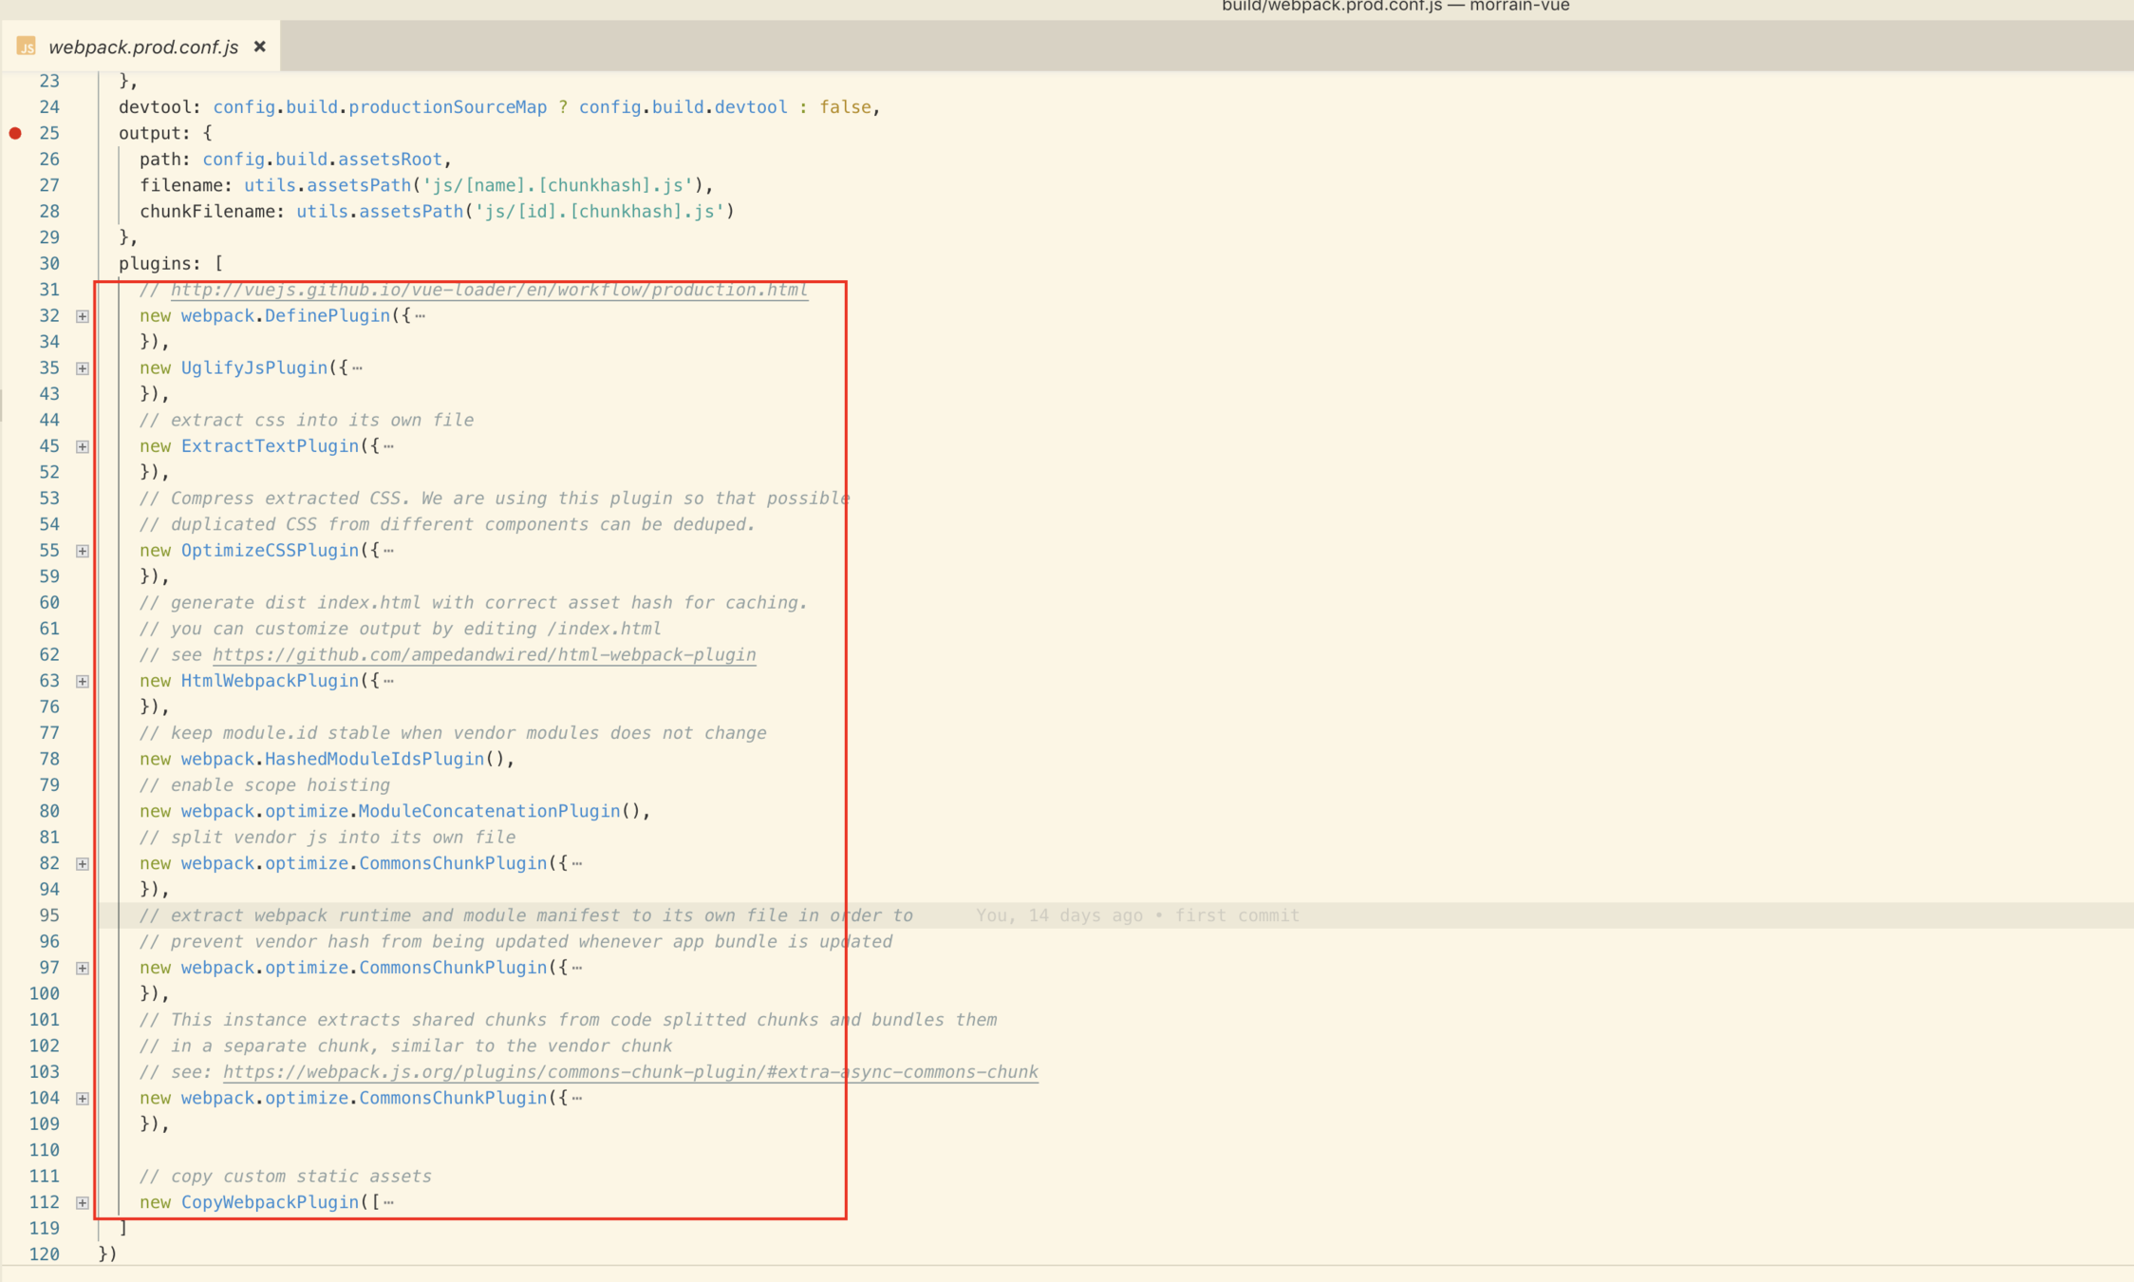Open the vue-loader production.html link
Viewport: 2134px width, 1282px height.
click(x=489, y=290)
